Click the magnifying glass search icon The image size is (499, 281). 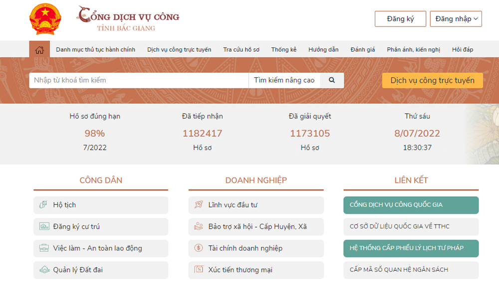click(x=332, y=80)
